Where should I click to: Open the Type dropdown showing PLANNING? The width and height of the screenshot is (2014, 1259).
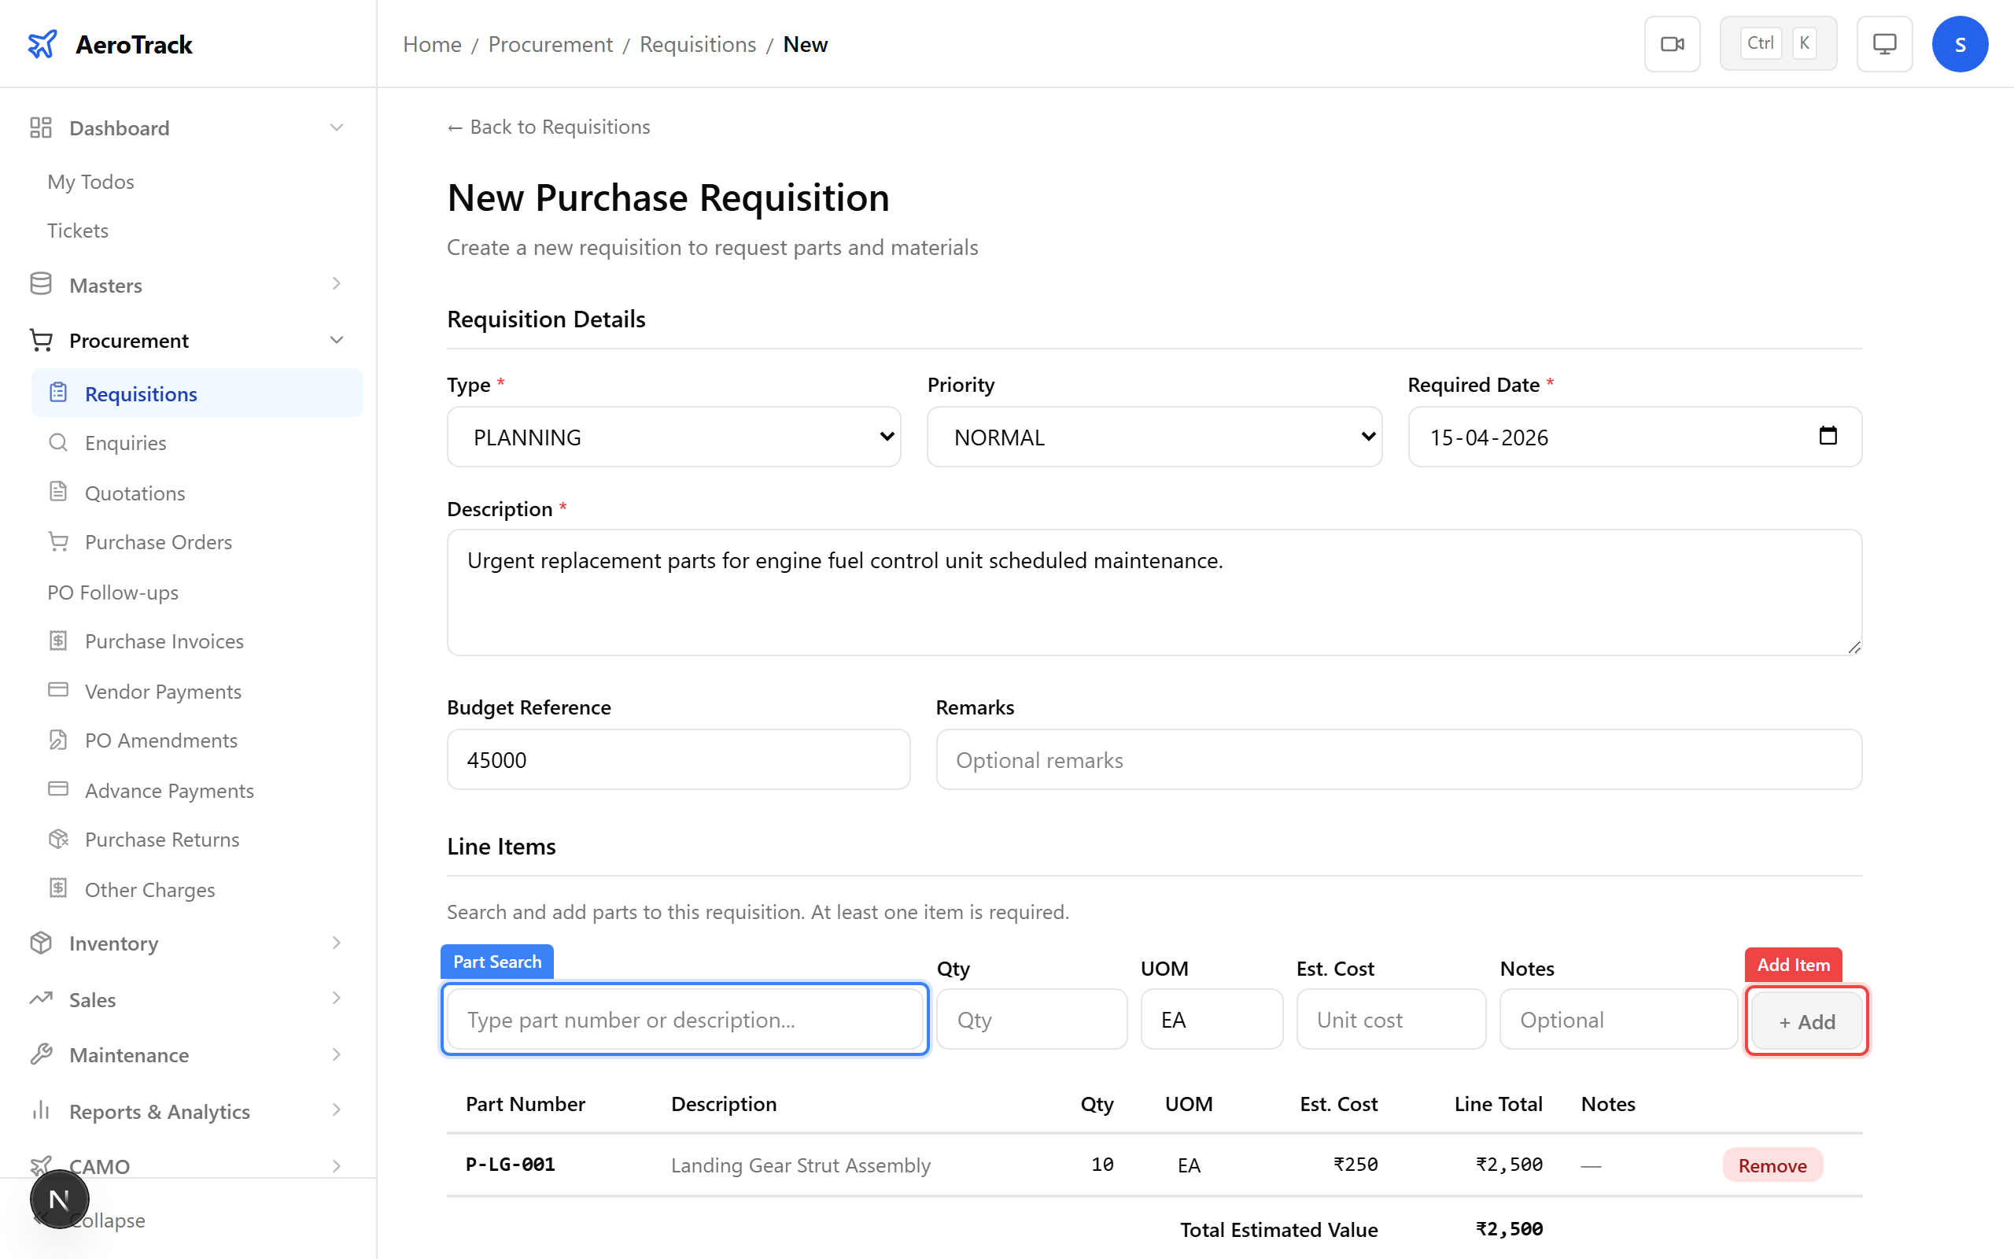[673, 436]
